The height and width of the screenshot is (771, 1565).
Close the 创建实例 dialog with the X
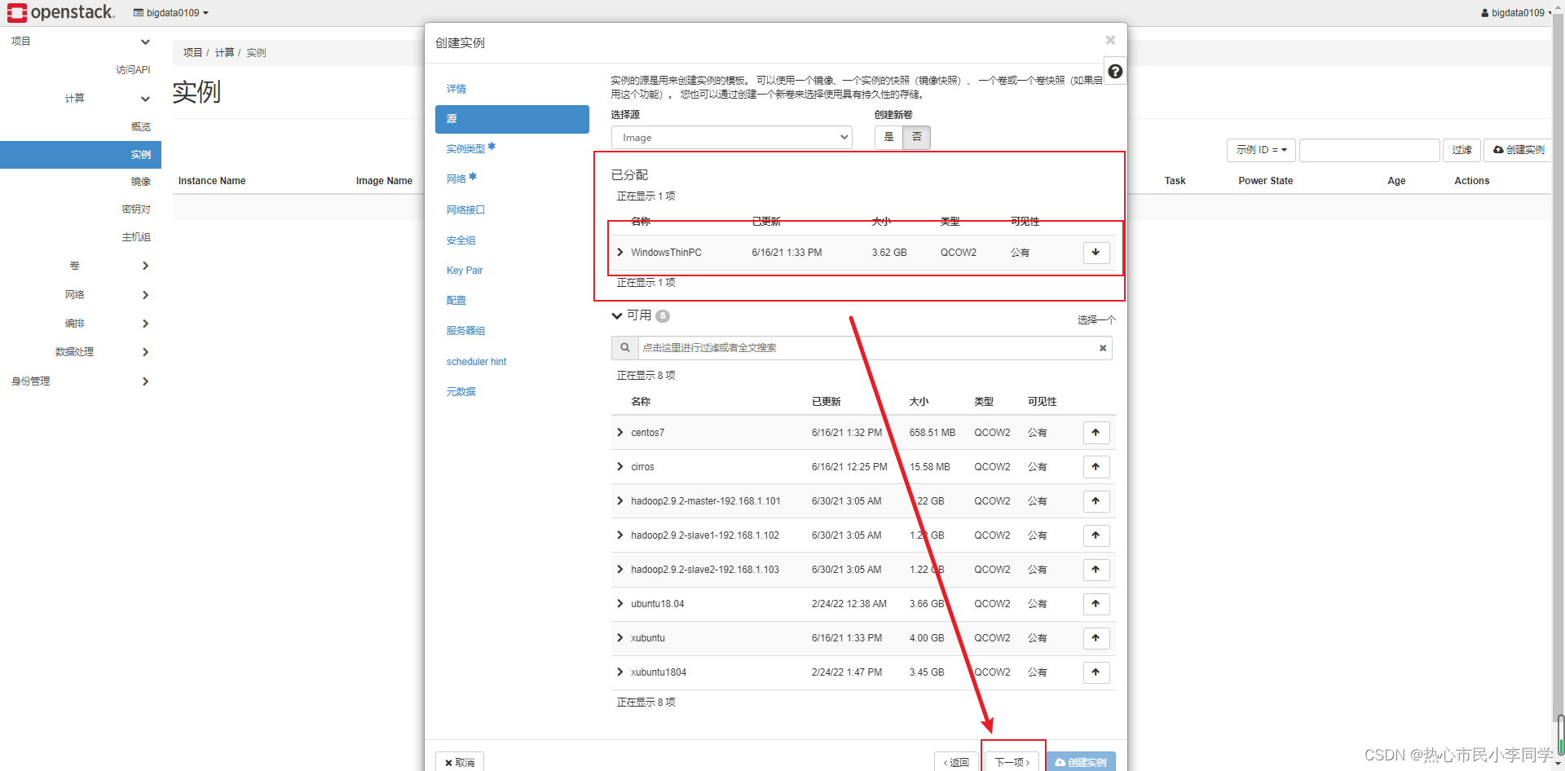(x=1110, y=40)
